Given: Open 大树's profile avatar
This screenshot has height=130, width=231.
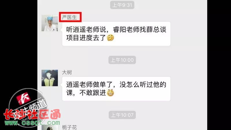Looking at the screenshot, I should [50, 78].
